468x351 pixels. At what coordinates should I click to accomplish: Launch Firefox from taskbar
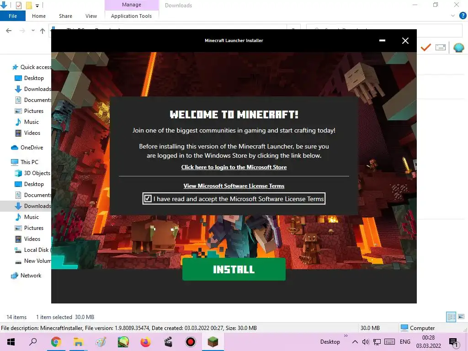[146, 342]
